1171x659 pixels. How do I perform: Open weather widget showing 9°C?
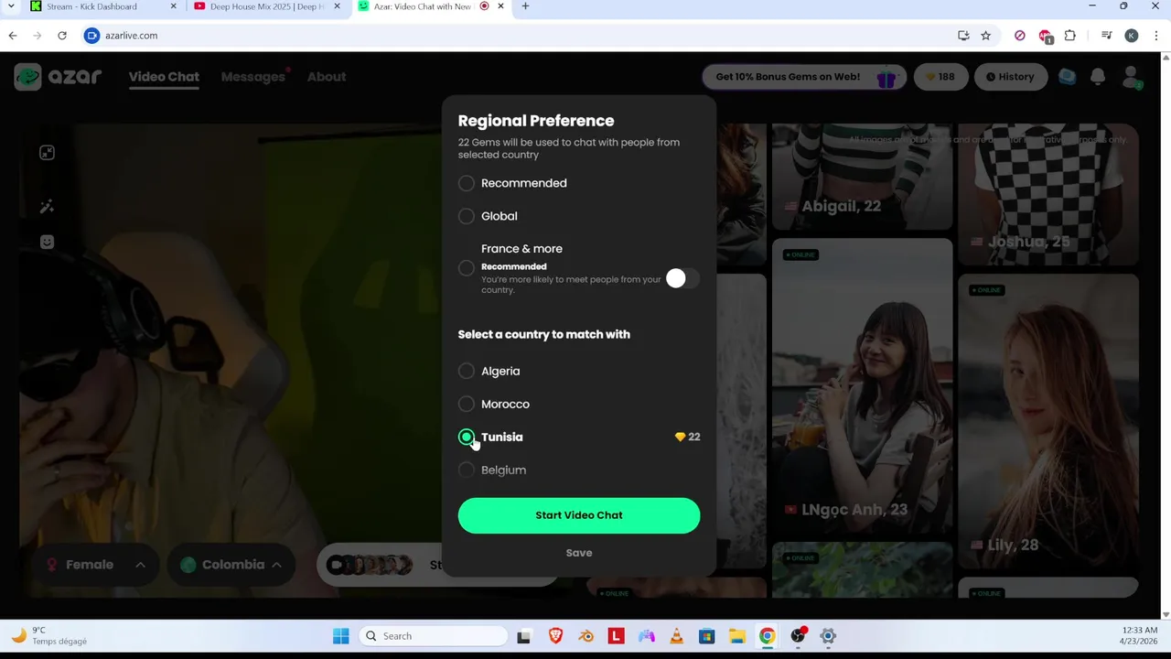point(48,635)
